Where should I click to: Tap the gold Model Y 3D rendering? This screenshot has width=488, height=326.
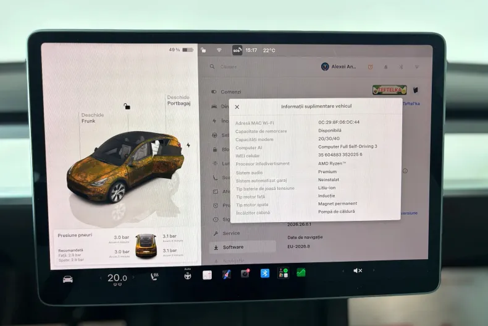click(x=125, y=167)
